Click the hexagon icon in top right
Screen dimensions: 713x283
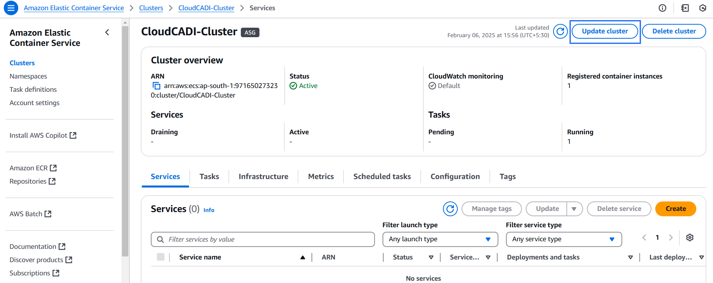point(702,8)
